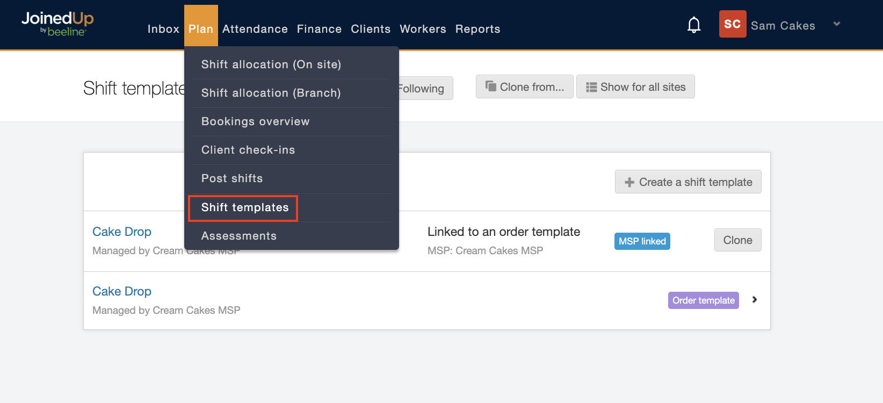Open second Cake Drop template link

tap(122, 291)
